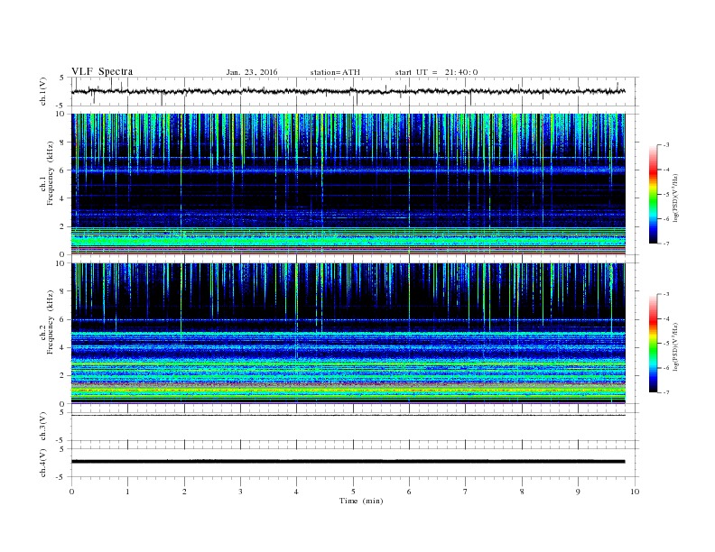This screenshot has width=715, height=552.
Task: Click the "6" kHz tick of ch.1 spectrogram
Action: 62,170
